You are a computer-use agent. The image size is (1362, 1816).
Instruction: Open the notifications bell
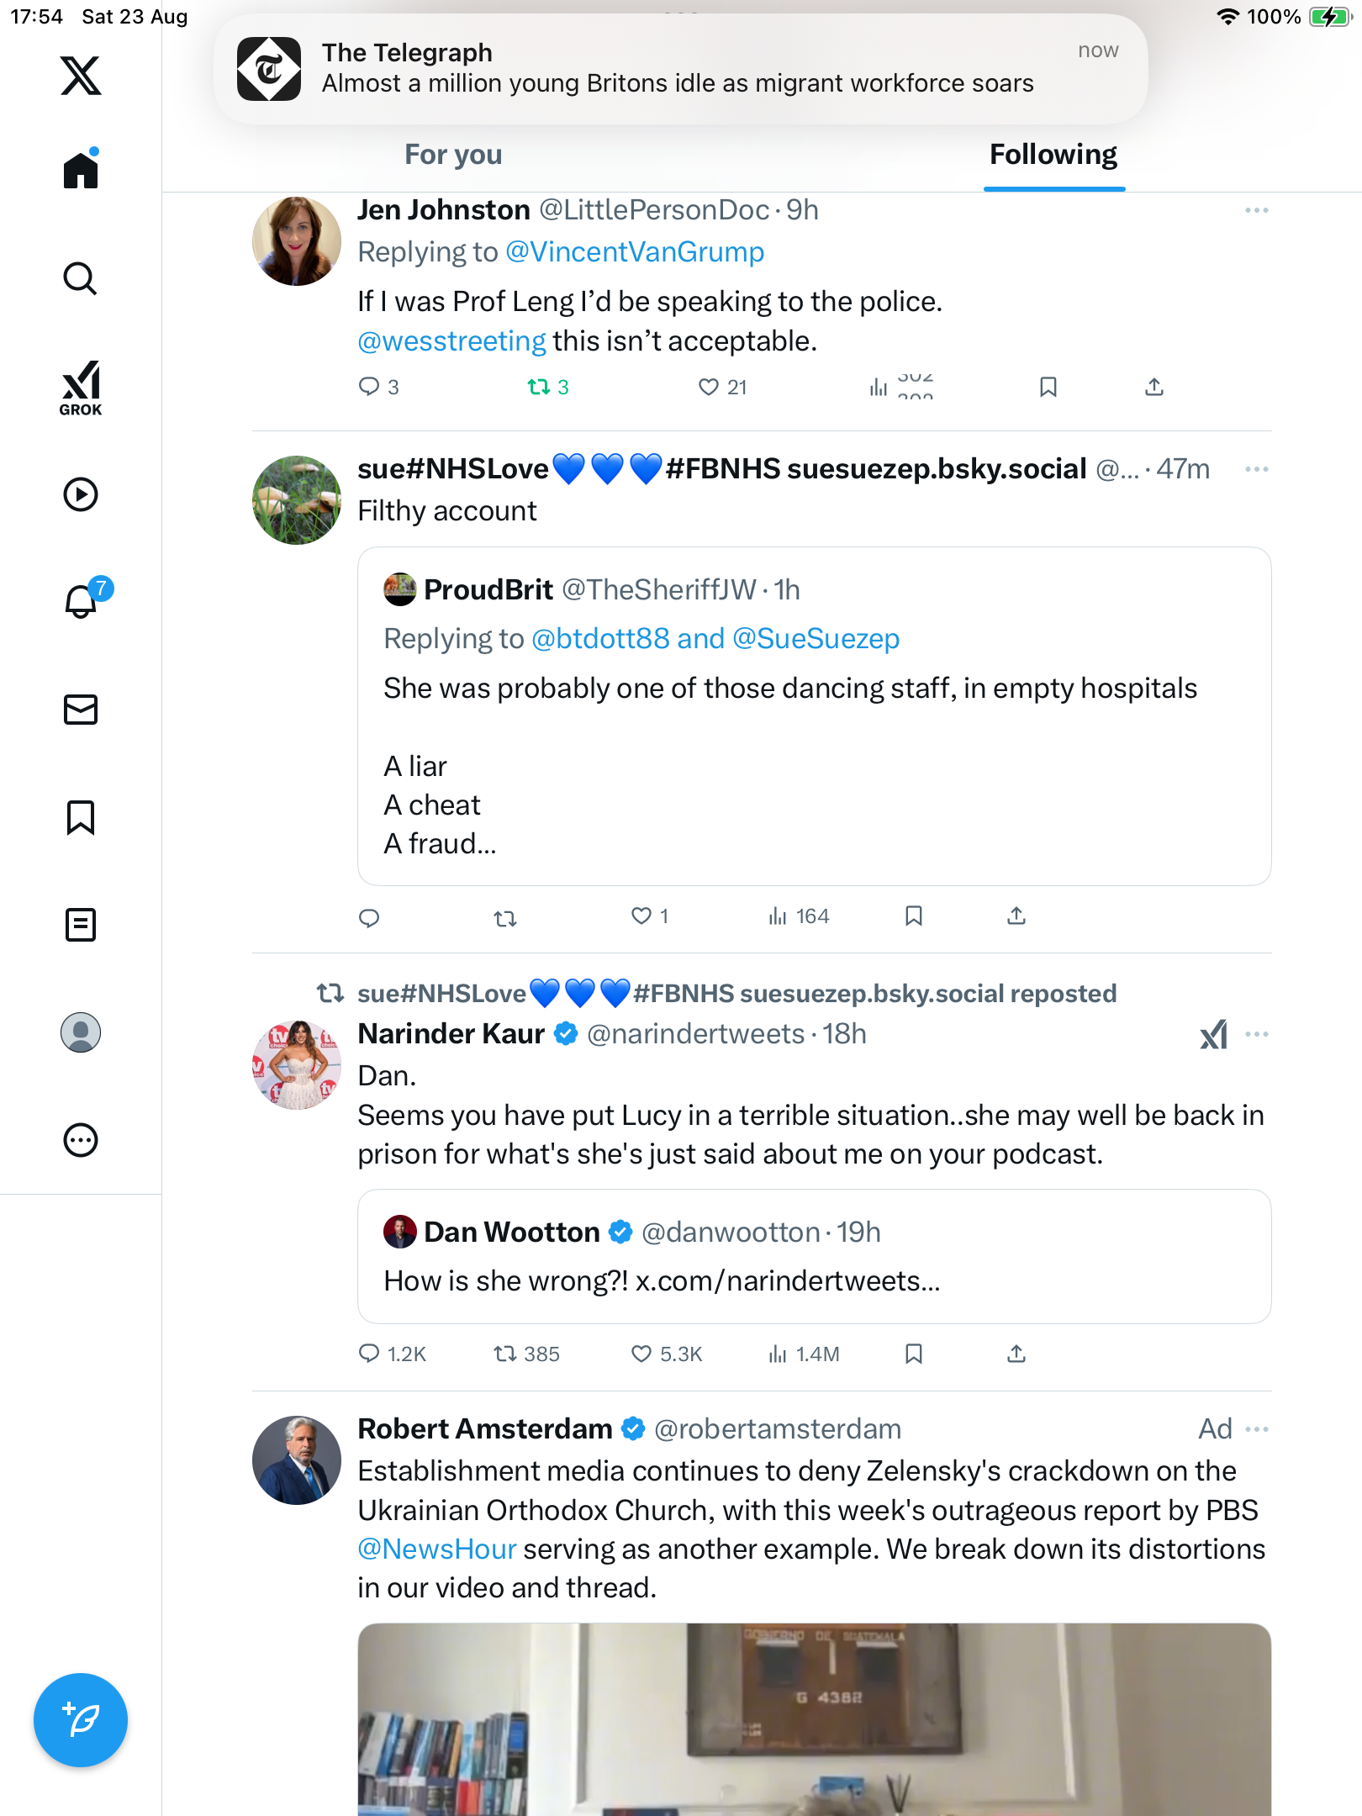tap(81, 602)
